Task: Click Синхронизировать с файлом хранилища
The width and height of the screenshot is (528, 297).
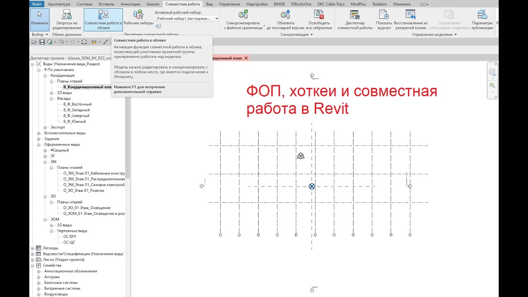Action: click(243, 19)
